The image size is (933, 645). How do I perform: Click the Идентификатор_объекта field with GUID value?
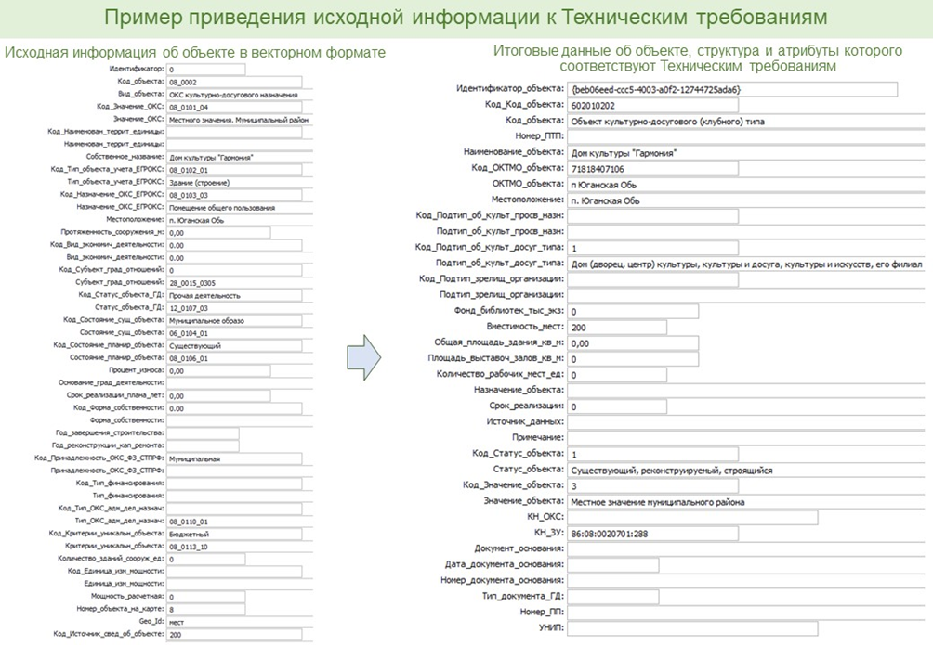tap(732, 89)
